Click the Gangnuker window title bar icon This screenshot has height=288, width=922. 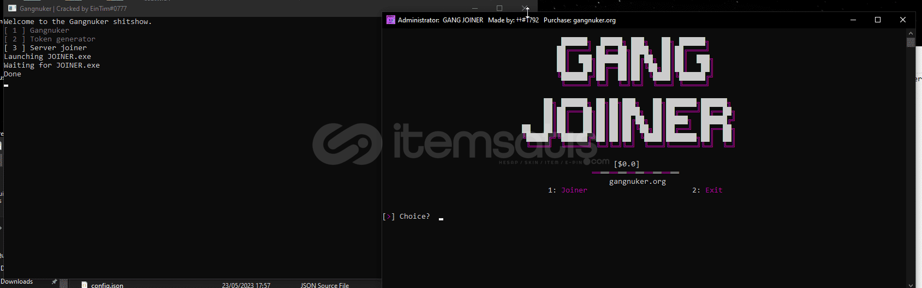12,9
